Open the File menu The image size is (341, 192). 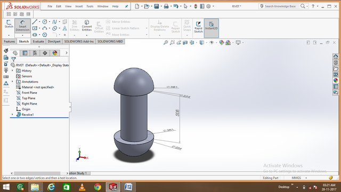50,6
